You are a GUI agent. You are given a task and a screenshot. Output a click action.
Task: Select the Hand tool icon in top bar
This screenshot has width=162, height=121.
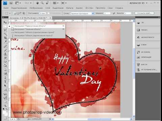[x=37, y=3]
